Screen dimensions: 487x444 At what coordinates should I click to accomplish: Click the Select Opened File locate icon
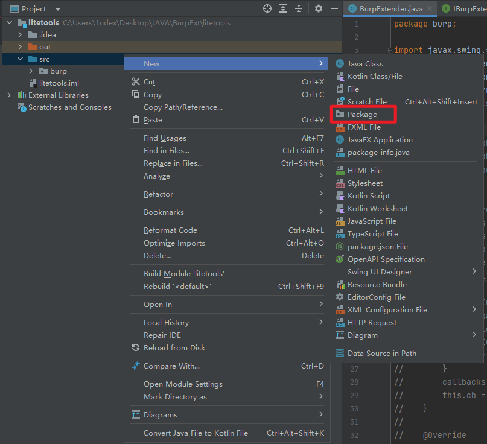267,8
